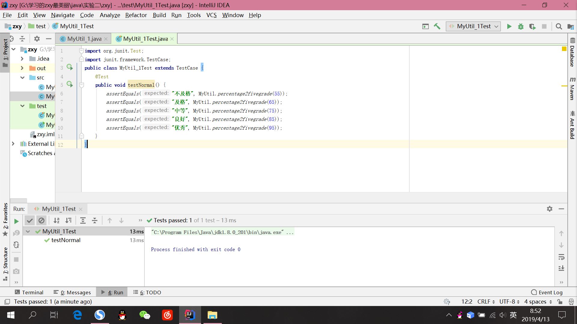Open Run panel settings gear
577x324 pixels.
550,209
